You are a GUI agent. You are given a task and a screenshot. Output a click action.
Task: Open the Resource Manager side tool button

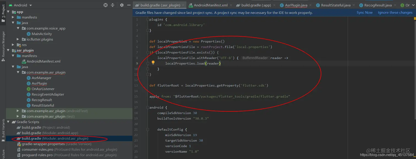pos(3,46)
